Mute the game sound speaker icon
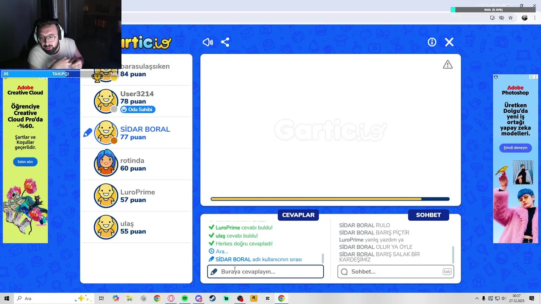 (x=208, y=42)
